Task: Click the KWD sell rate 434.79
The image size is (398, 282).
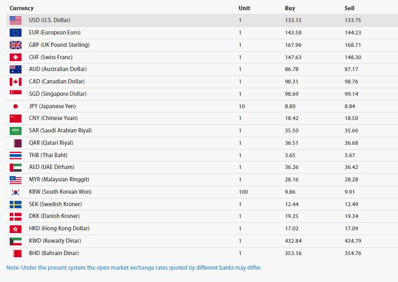Action: [353, 241]
